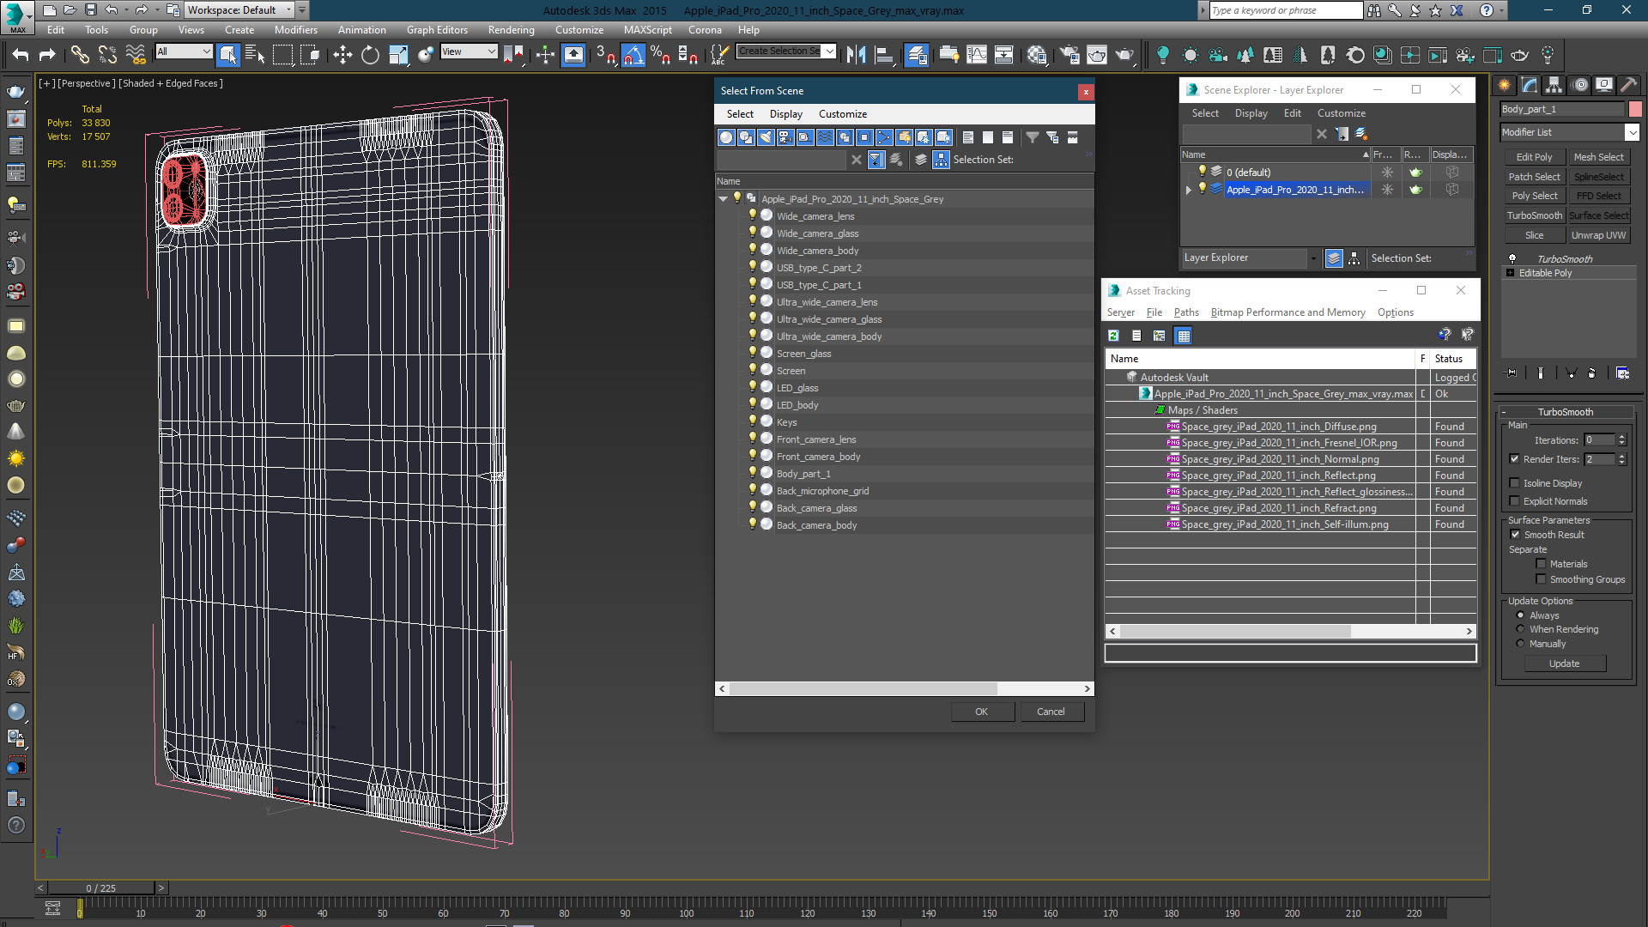Open the help question icon in left toolbar
The width and height of the screenshot is (1648, 927).
(16, 825)
